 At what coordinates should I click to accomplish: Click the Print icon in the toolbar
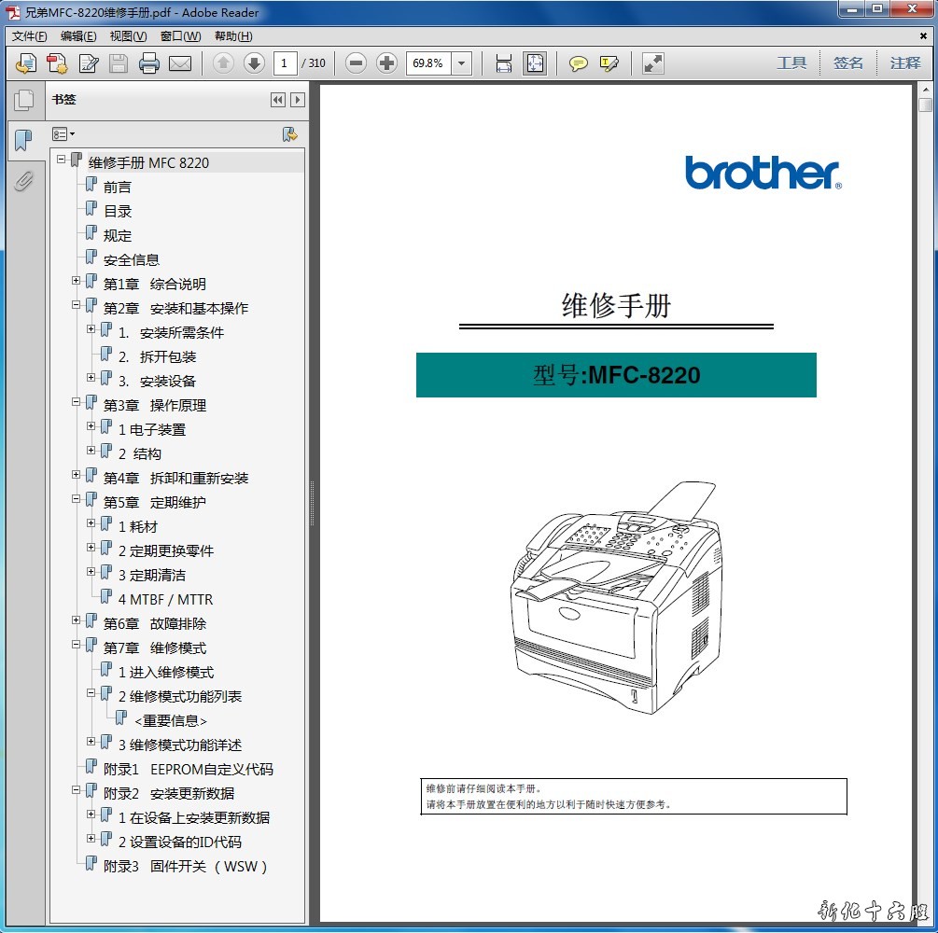(148, 63)
